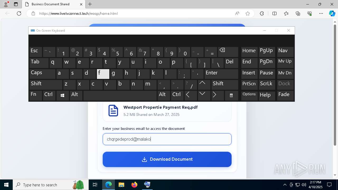Open the Copilot sidebar

(x=332, y=13)
